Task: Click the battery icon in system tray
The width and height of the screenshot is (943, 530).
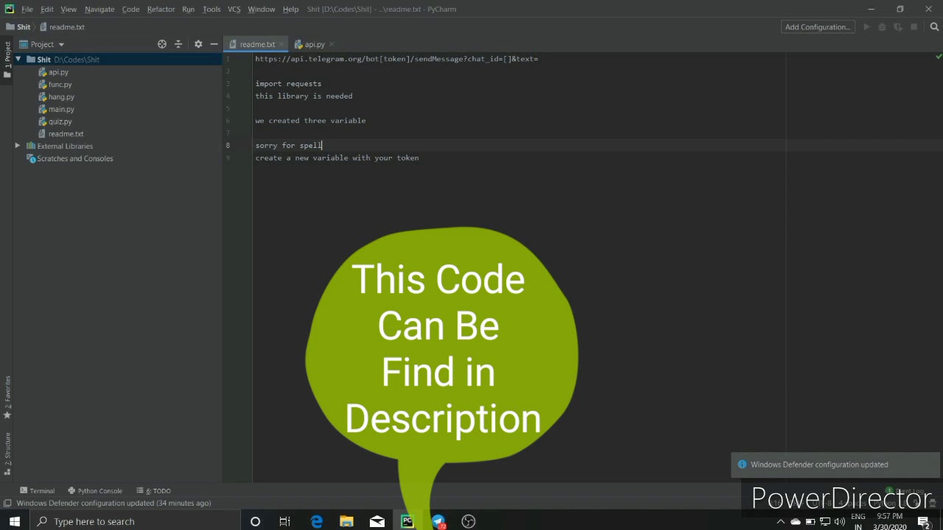Action: (x=810, y=522)
